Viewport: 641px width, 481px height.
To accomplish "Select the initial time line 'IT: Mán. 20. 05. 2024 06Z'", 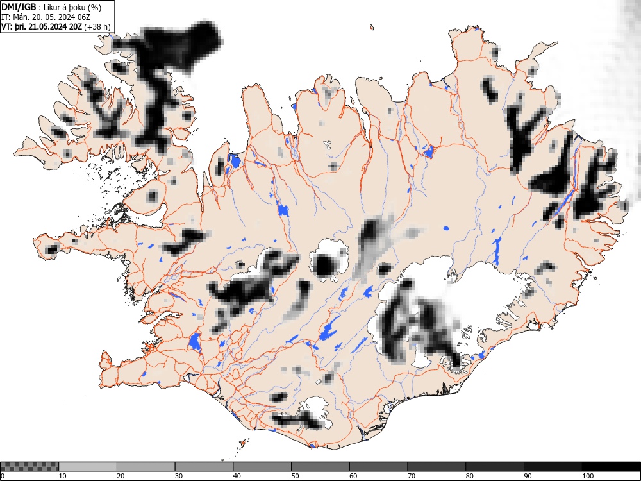I will [x=46, y=17].
